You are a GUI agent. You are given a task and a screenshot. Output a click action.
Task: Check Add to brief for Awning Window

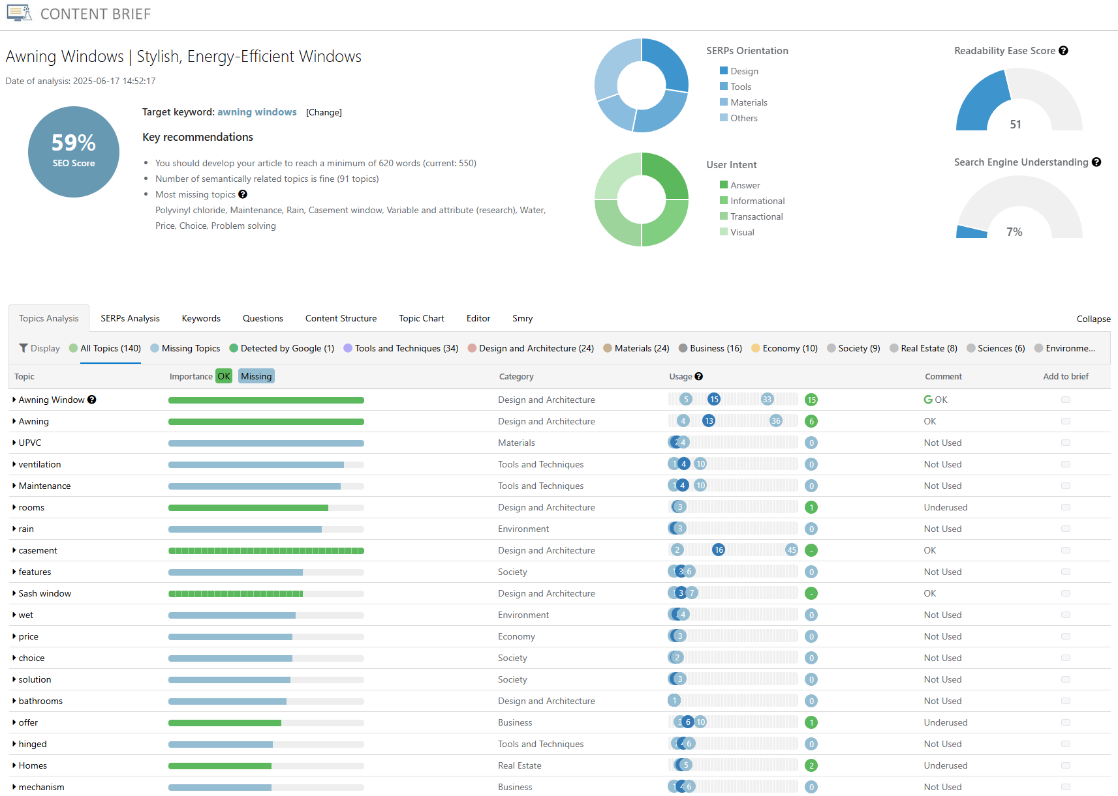1066,399
